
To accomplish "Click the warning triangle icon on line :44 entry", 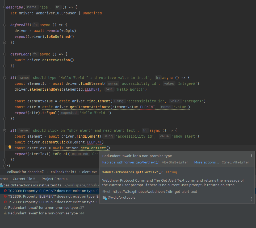I will click(x=5, y=213).
